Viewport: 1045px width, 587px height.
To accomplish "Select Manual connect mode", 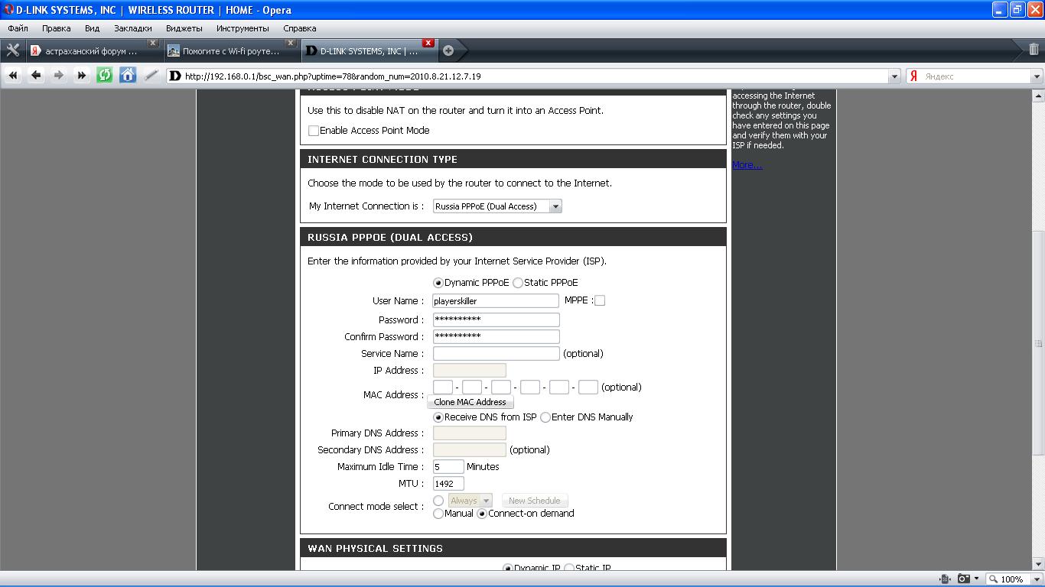I will click(438, 514).
